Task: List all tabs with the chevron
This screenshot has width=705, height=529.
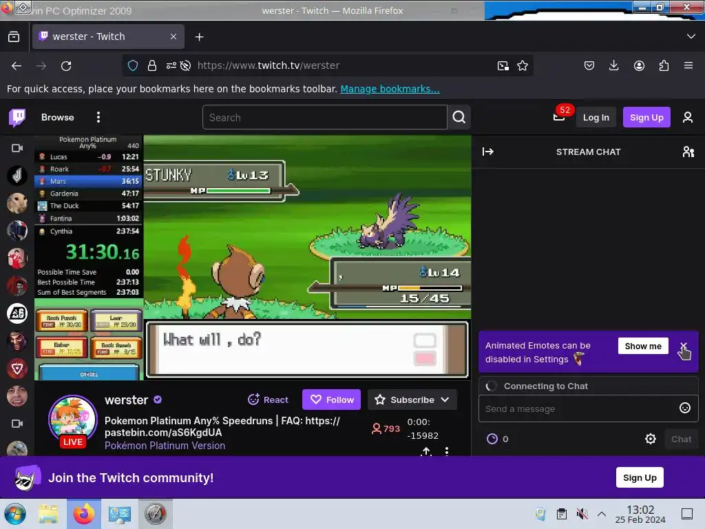Action: [x=691, y=37]
